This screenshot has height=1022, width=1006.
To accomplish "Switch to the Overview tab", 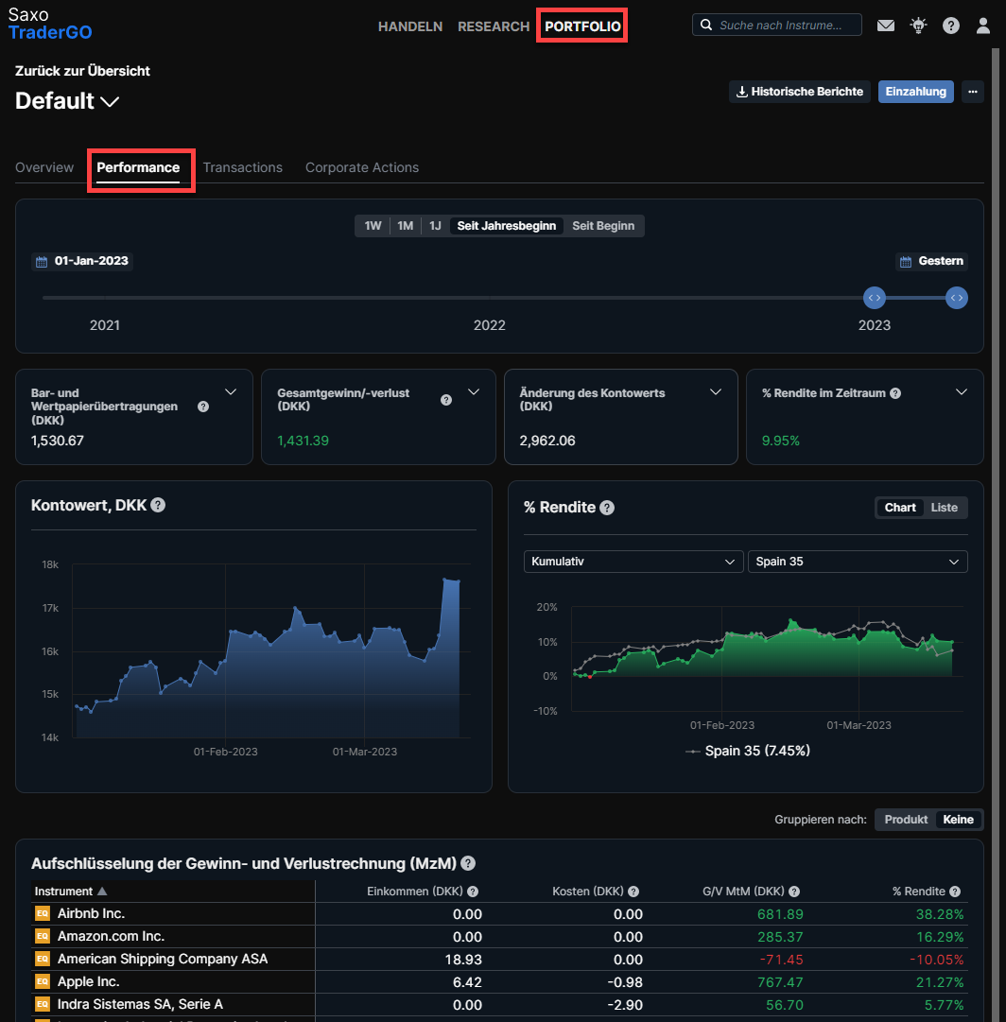I will point(44,167).
